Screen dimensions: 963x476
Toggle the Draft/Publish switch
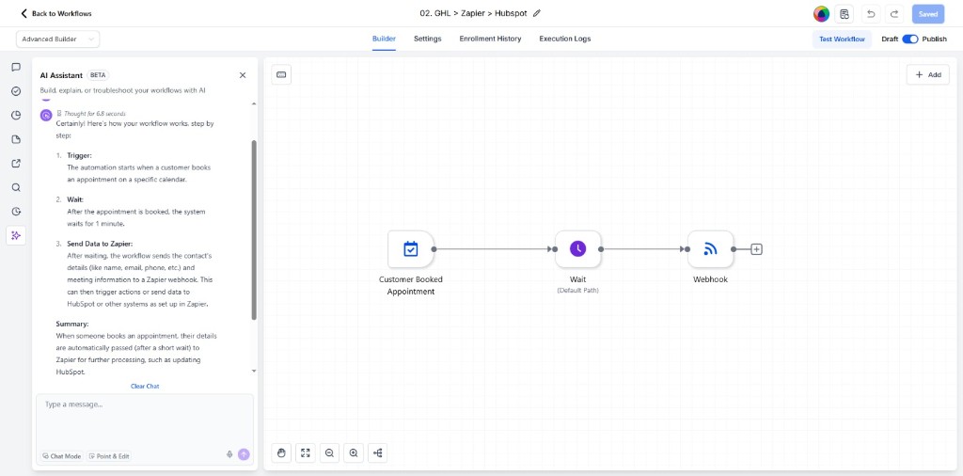pyautogui.click(x=910, y=39)
